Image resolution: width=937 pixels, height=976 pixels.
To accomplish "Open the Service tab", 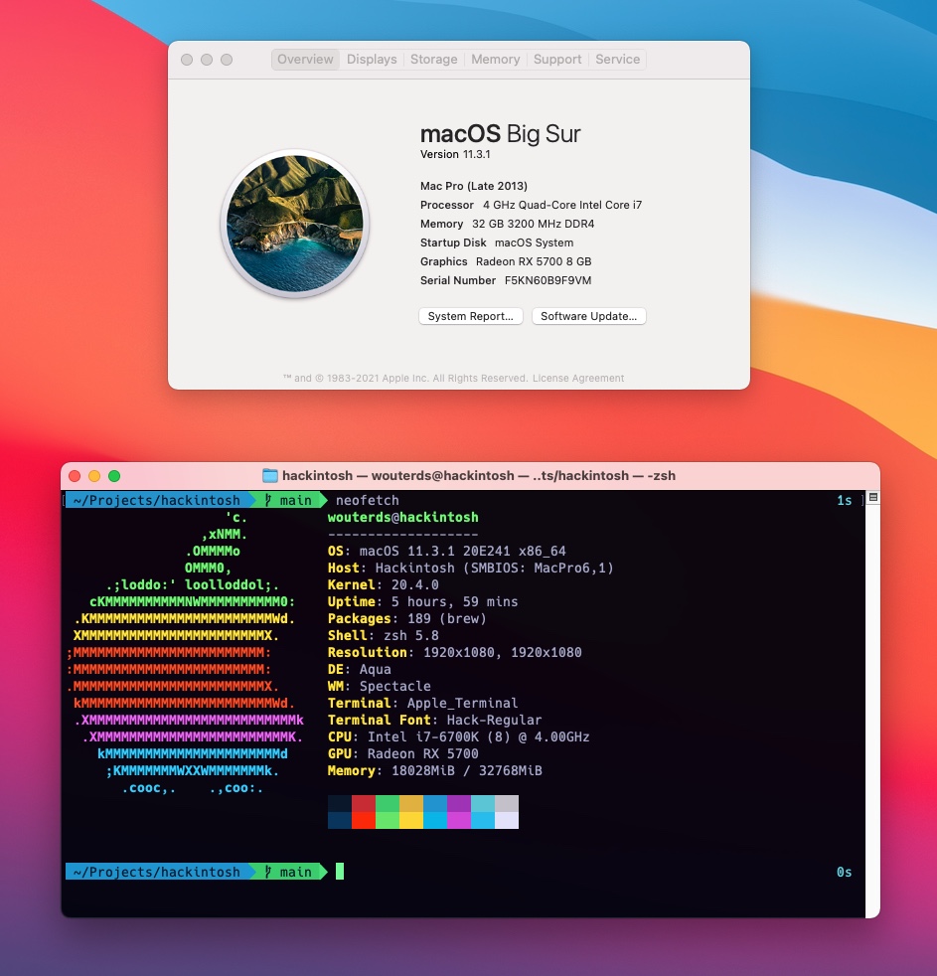I will click(617, 59).
